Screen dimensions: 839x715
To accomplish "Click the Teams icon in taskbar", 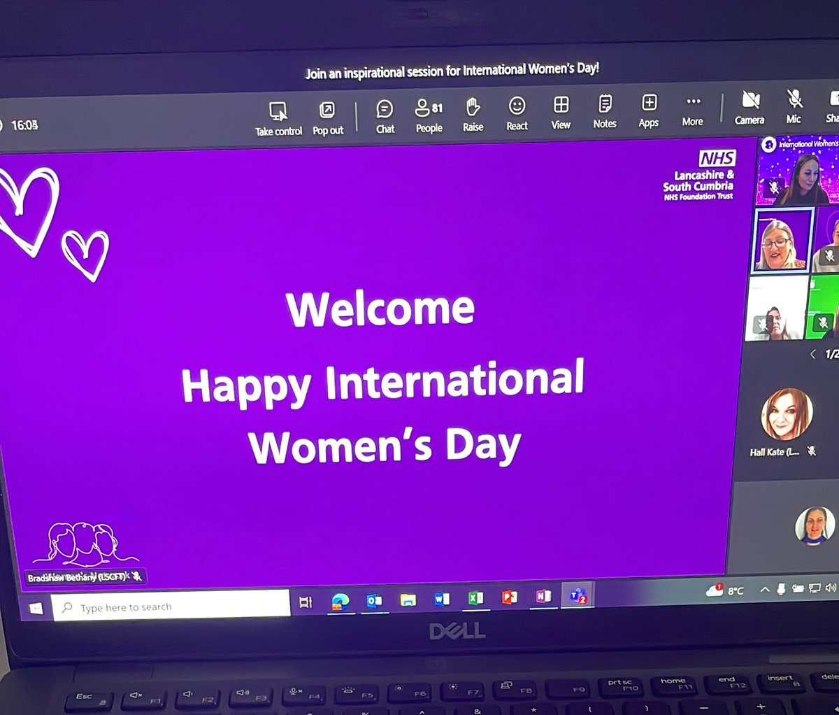I will 578,596.
